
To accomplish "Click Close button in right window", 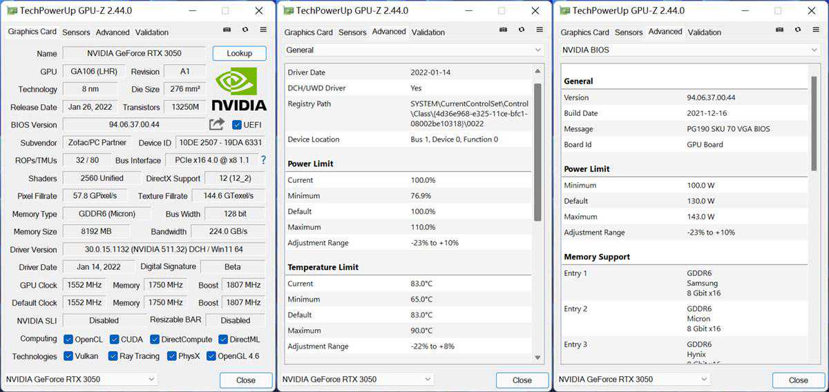I will pyautogui.click(x=798, y=380).
